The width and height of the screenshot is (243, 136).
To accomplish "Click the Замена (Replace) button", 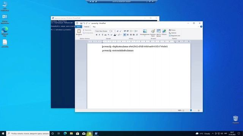I will coord(173,33).
